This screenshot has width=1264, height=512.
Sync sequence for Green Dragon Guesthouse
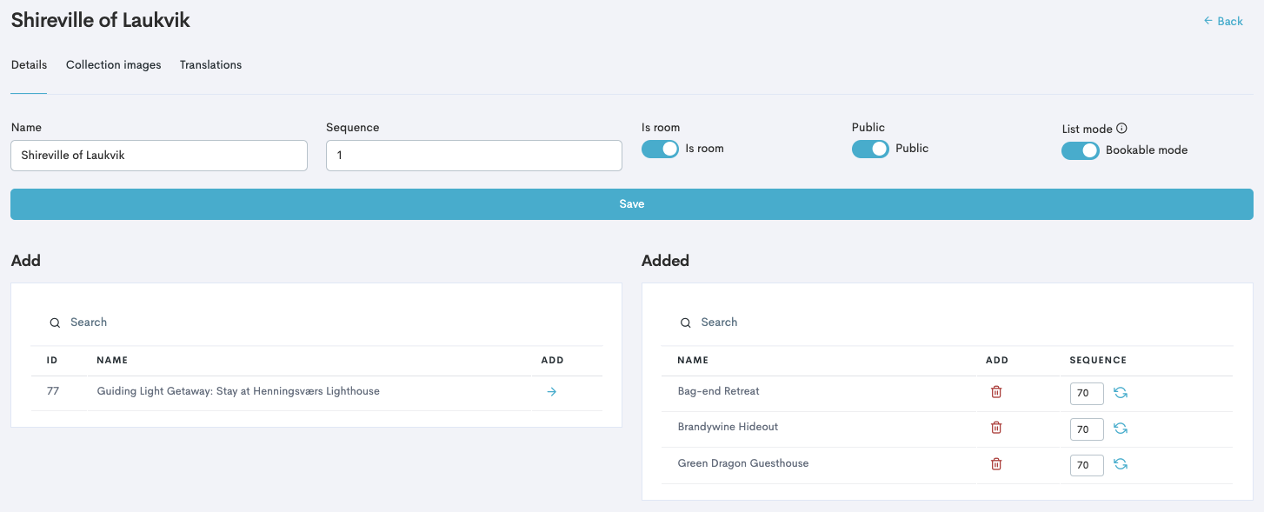click(1121, 464)
